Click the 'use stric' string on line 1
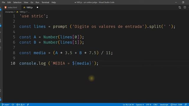 pyautogui.click(x=32, y=16)
